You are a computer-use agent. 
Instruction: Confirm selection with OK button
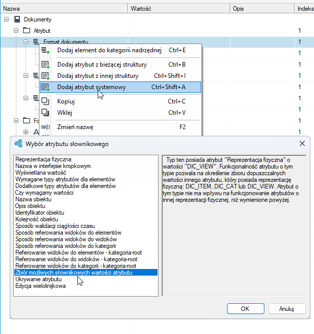coord(245,309)
